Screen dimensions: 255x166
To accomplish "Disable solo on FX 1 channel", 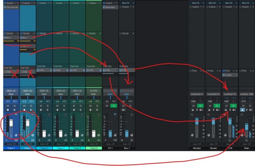I will click(x=114, y=106).
